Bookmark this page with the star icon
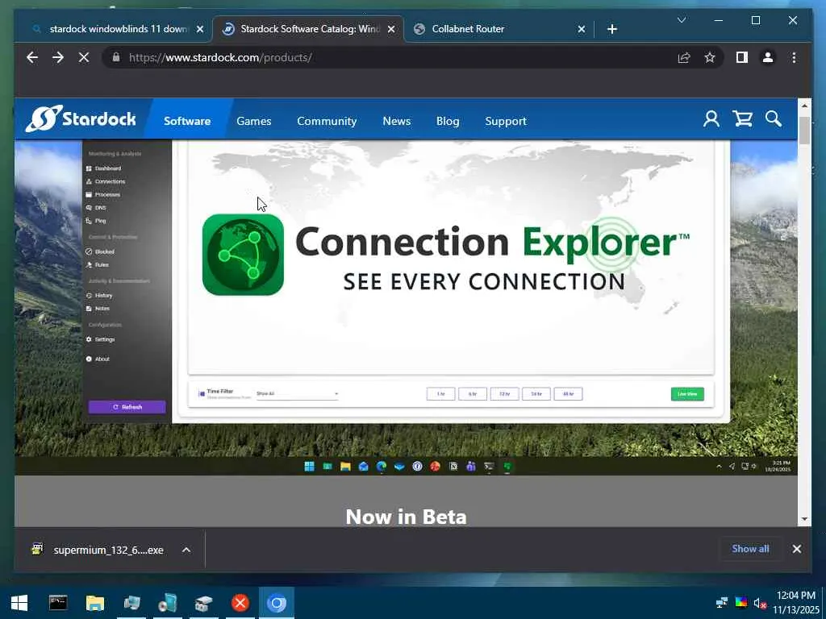This screenshot has width=826, height=619. pos(710,57)
